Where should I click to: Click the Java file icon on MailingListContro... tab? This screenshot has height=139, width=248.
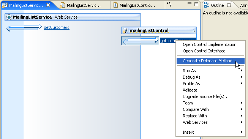tap(115, 5)
